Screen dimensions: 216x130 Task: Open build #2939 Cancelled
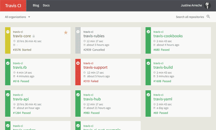(x=94, y=50)
